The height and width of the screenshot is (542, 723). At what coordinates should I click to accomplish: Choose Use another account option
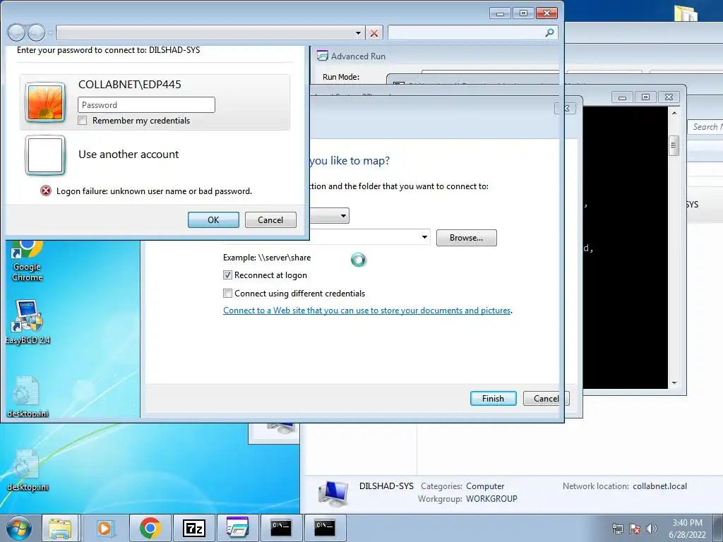coord(129,155)
